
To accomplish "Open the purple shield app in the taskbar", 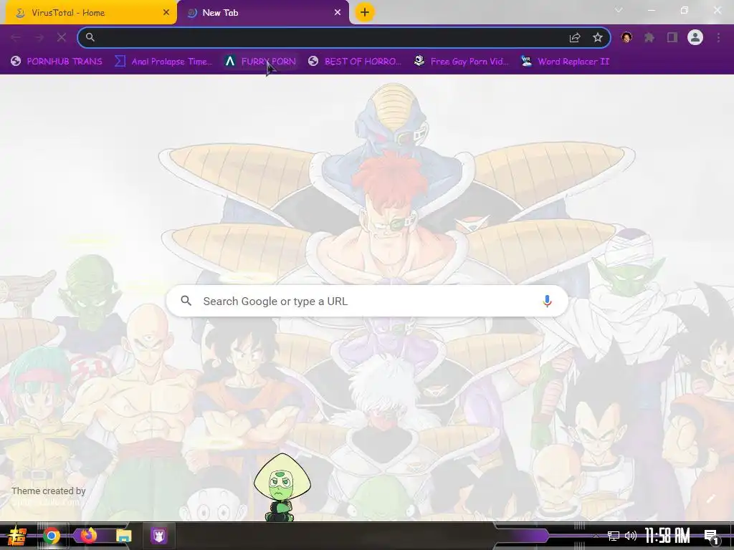I will coord(158,536).
